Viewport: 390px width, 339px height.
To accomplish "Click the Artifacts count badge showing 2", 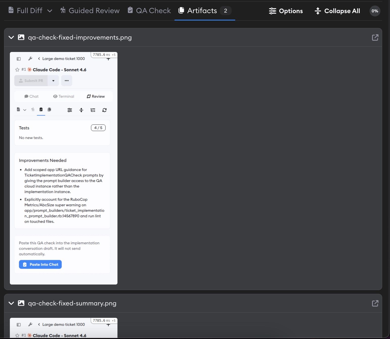I will [x=226, y=11].
